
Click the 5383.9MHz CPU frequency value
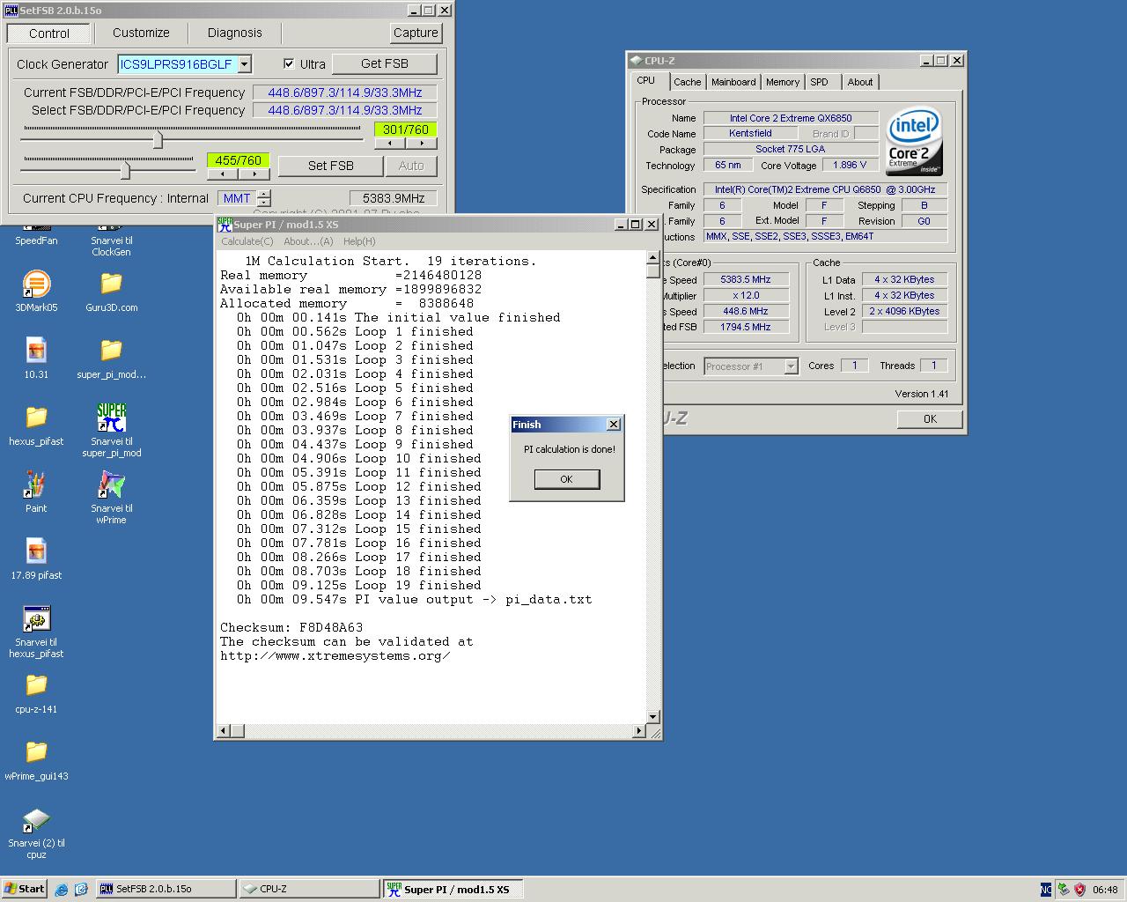[x=393, y=198]
